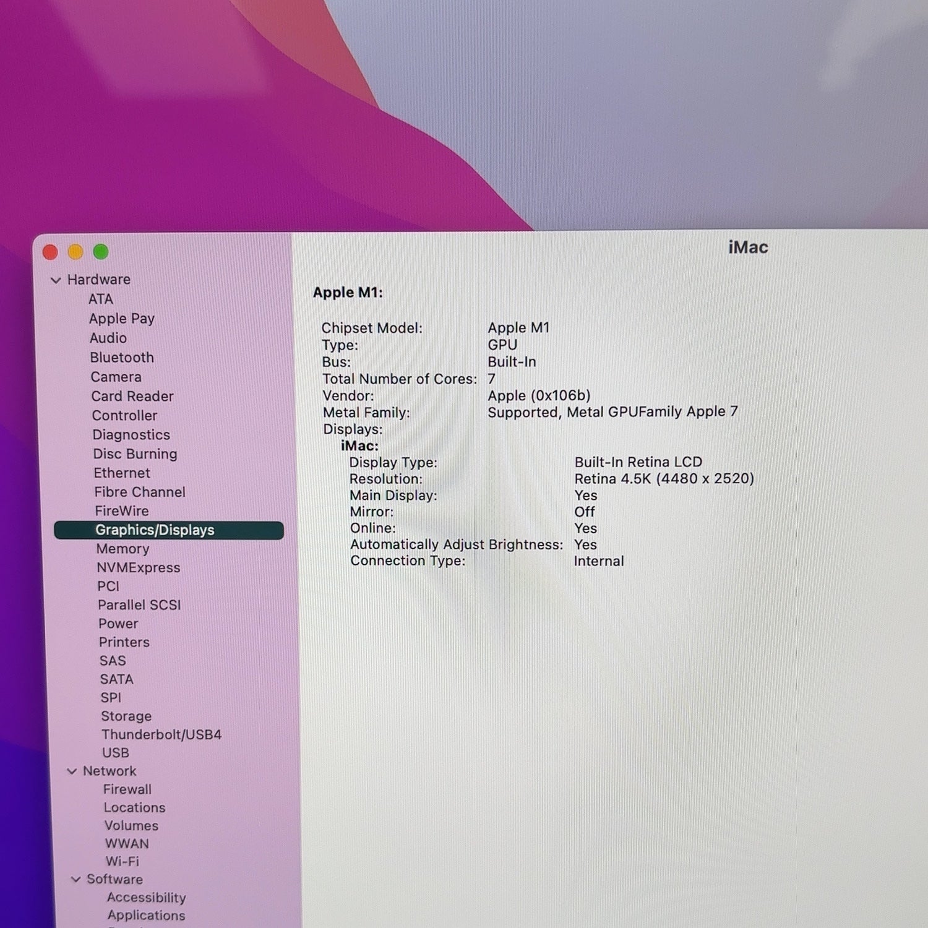
Task: Select the highlighted Graphics/Displays entry
Action: pos(169,530)
